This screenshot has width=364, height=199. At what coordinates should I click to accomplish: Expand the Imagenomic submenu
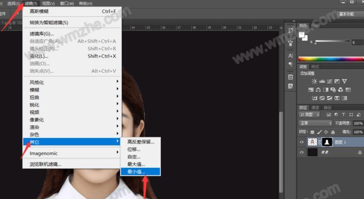tap(72, 153)
